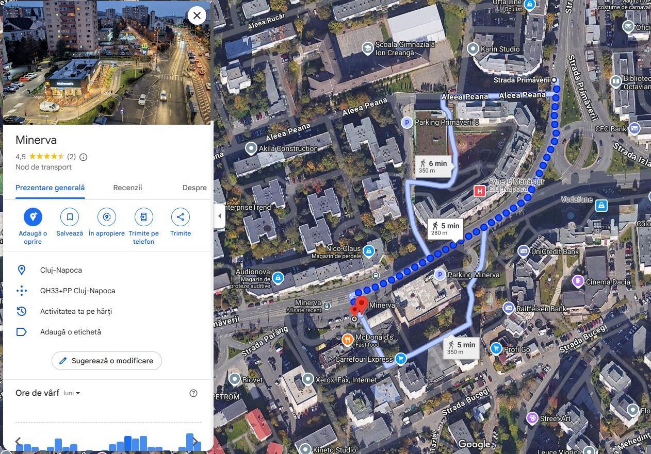Click Adaugă o etichetă option

[71, 332]
